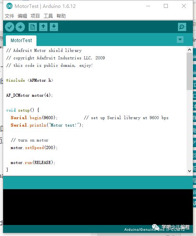Click the editor scrollbar up arrow

point(190,50)
